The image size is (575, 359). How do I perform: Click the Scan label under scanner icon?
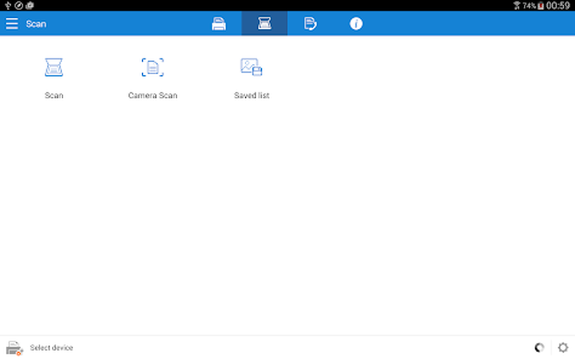point(54,95)
